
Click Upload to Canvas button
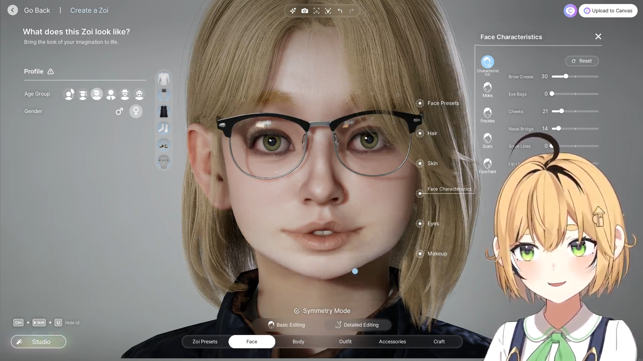tap(608, 11)
